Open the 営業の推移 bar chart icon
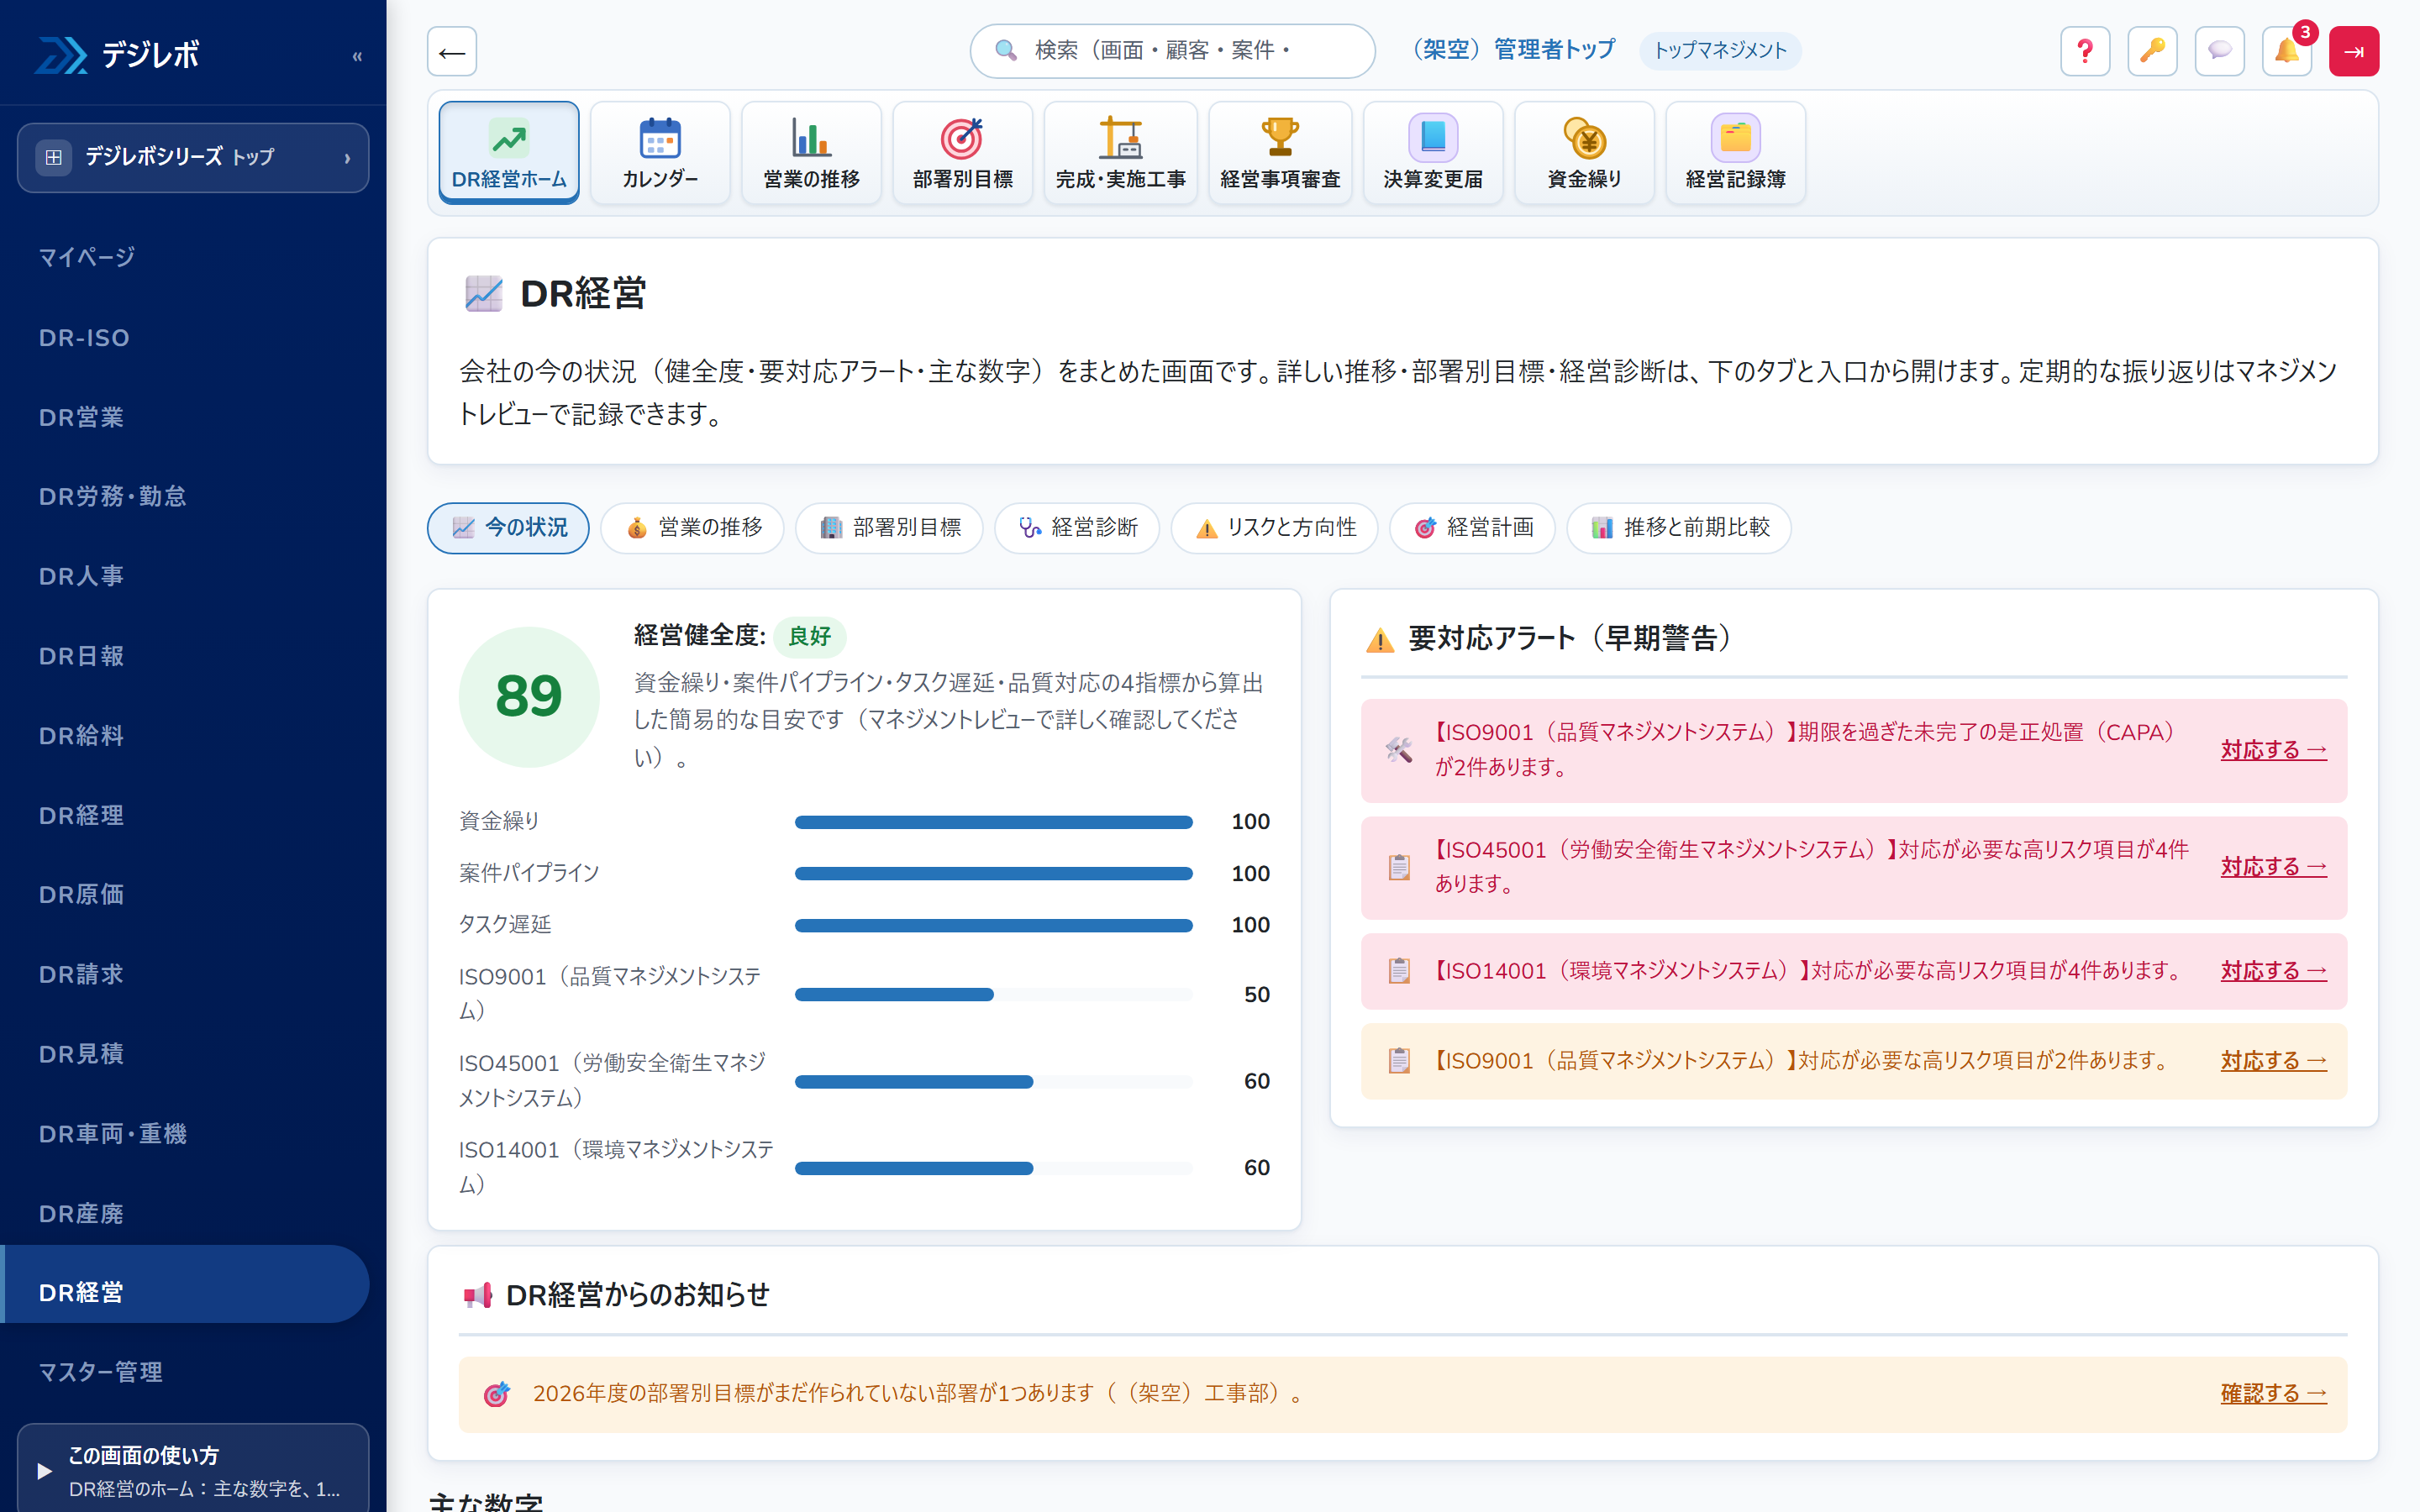 (811, 152)
